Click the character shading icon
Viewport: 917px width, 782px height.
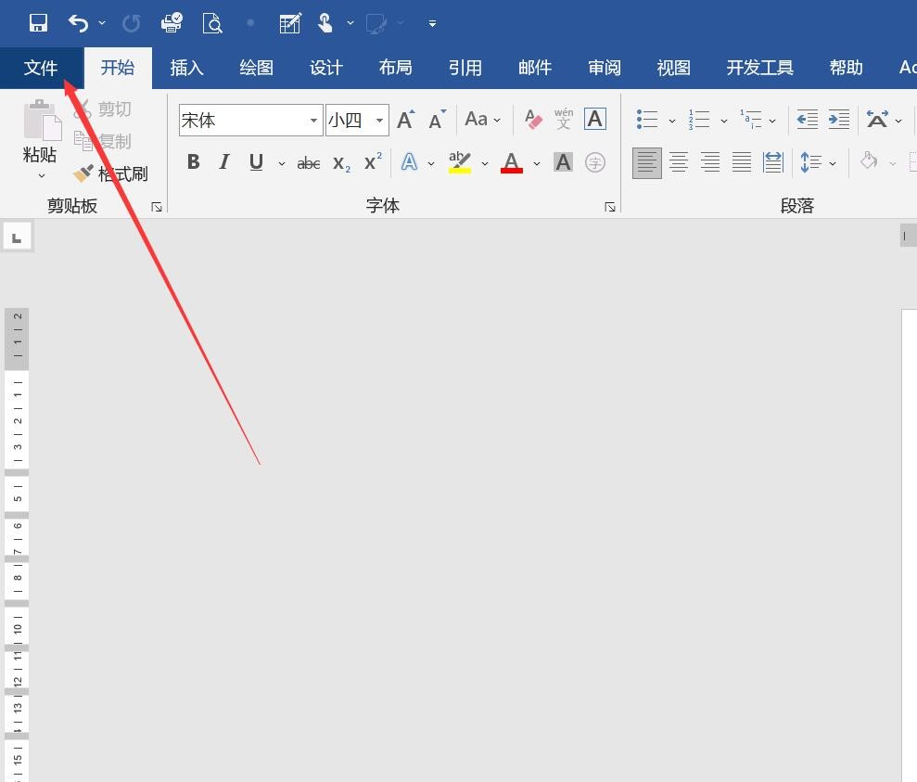point(563,162)
